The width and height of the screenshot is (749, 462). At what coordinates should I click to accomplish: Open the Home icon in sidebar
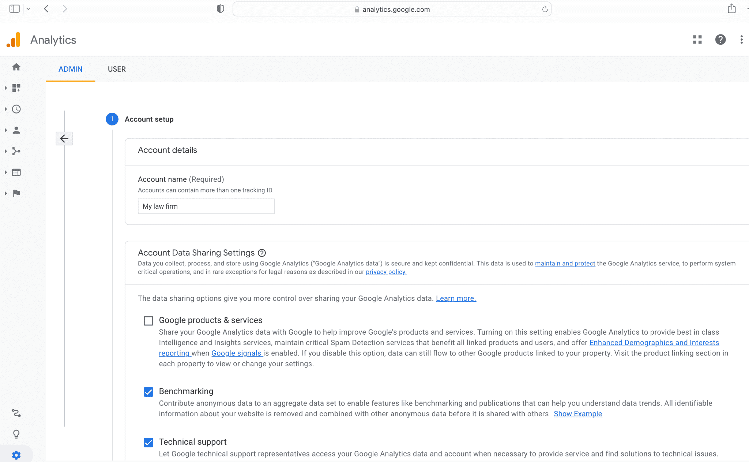(x=16, y=67)
